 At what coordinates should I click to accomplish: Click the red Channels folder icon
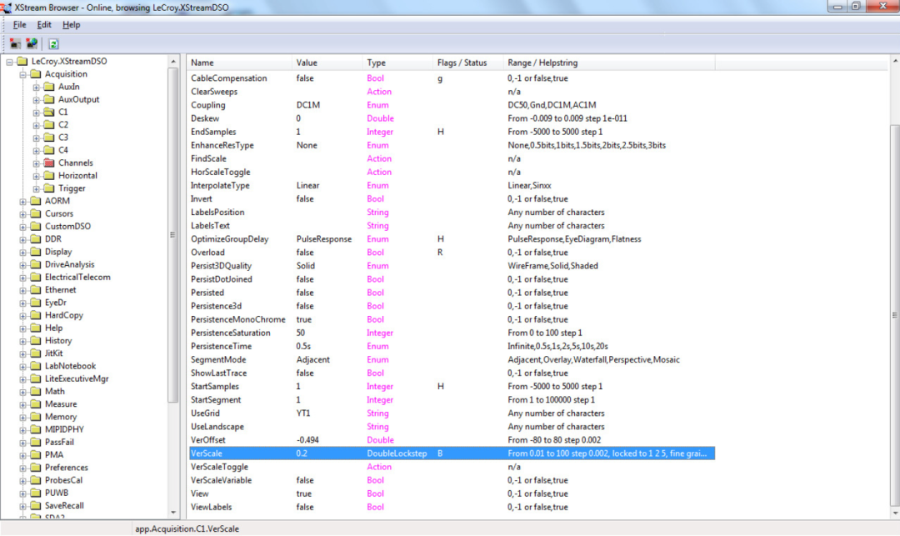pyautogui.click(x=47, y=163)
